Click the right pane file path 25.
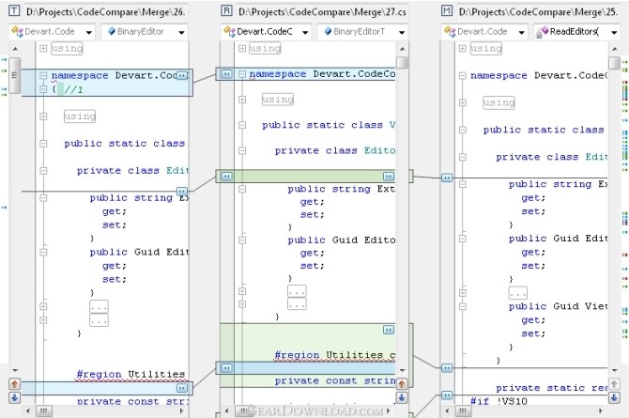This screenshot has height=418, width=629. click(538, 12)
